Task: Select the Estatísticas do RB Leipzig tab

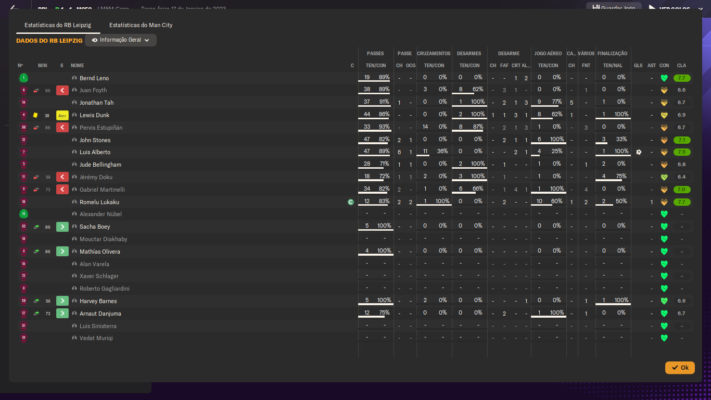Action: point(58,25)
